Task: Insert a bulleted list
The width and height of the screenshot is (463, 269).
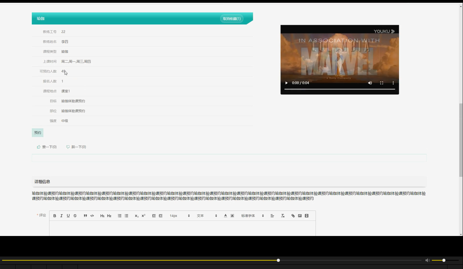Action: click(x=126, y=216)
